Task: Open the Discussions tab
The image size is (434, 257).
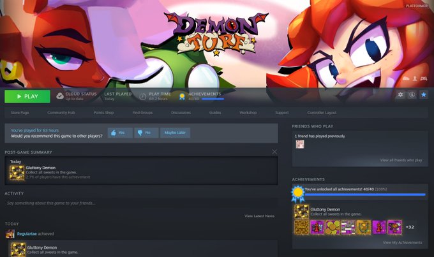Action: (181, 113)
